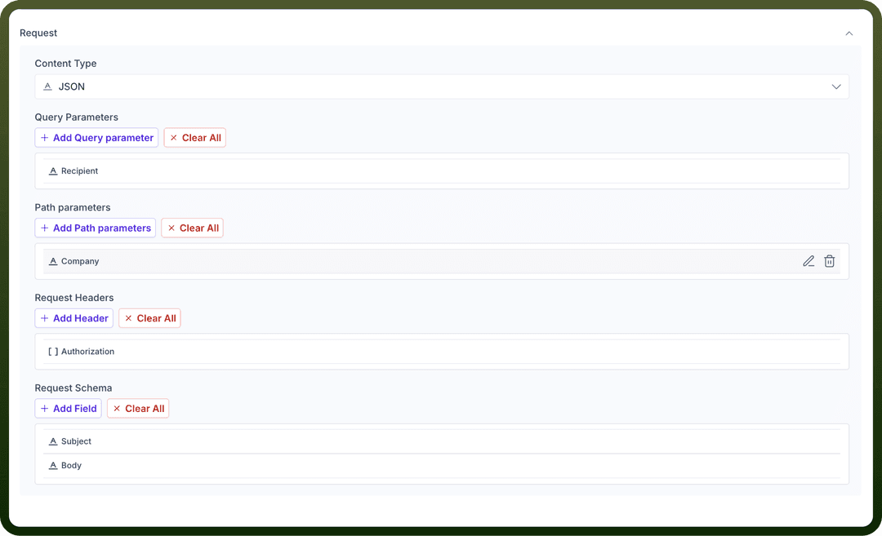The image size is (882, 536).
Task: Select the Recipient query parameter row
Action: (x=442, y=171)
